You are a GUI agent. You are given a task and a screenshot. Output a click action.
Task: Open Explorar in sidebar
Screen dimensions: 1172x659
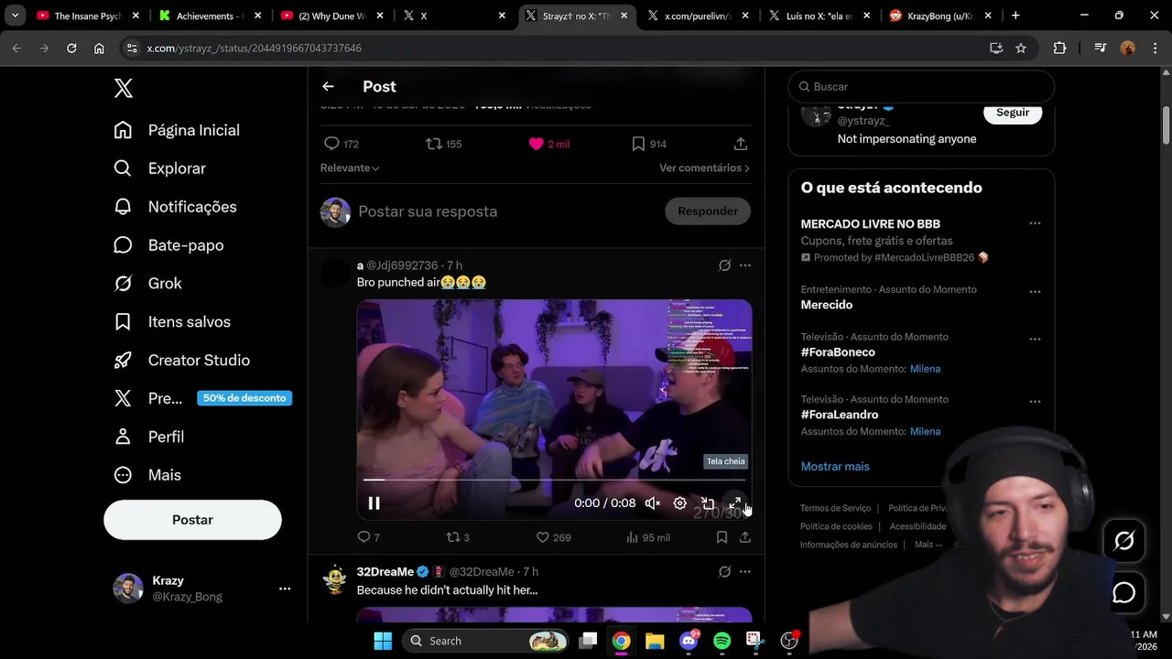click(160, 168)
